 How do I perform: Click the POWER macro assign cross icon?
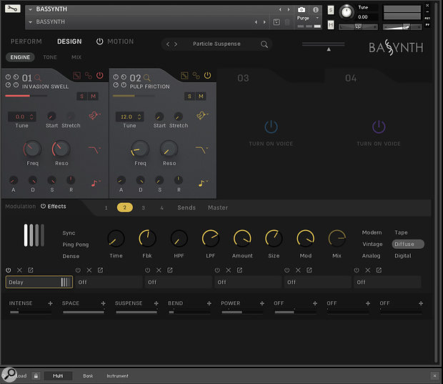point(262,303)
